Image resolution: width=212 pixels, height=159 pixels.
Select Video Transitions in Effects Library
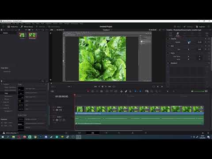10,87
